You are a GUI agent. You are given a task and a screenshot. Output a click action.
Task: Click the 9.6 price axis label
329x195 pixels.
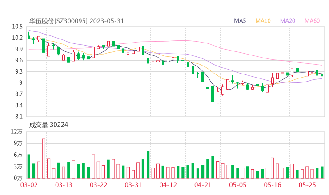[x=19, y=60]
